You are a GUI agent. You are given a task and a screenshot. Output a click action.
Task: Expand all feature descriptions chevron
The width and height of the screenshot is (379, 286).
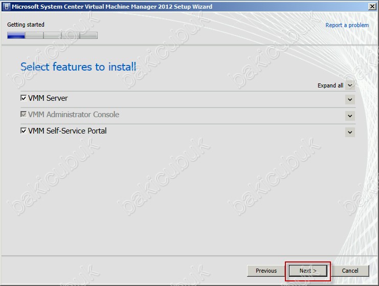click(350, 85)
